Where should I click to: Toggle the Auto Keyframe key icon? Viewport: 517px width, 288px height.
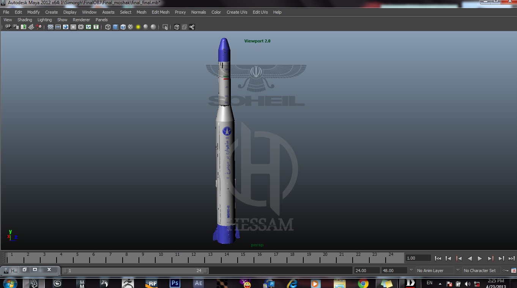tap(505, 271)
